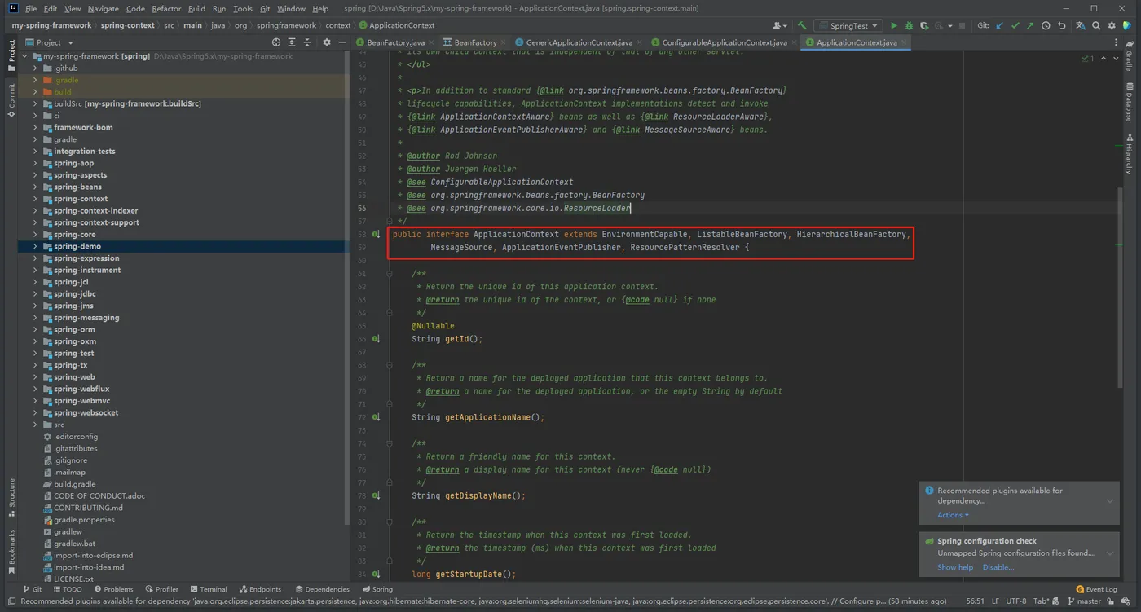Open IDE settings gear in main toolbar
Image resolution: width=1141 pixels, height=612 pixels.
(x=1112, y=26)
